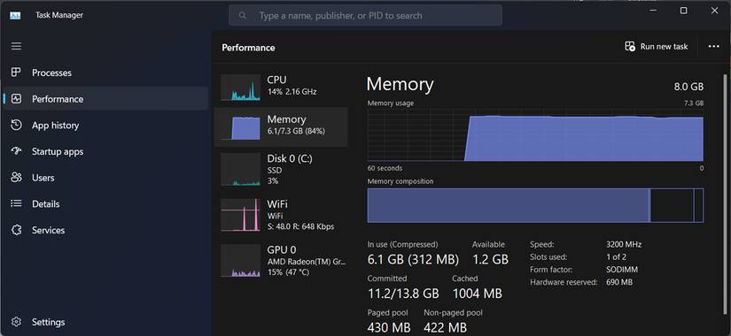Image resolution: width=731 pixels, height=336 pixels.
Task: Select the GPU 0 thumbnail graph
Action: (x=240, y=261)
